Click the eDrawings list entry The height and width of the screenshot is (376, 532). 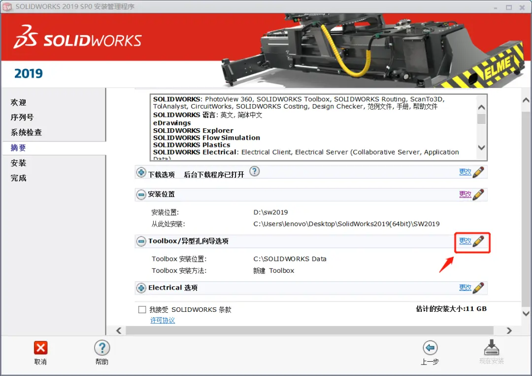point(172,123)
